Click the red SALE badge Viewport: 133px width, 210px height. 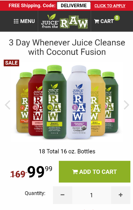tap(11, 63)
